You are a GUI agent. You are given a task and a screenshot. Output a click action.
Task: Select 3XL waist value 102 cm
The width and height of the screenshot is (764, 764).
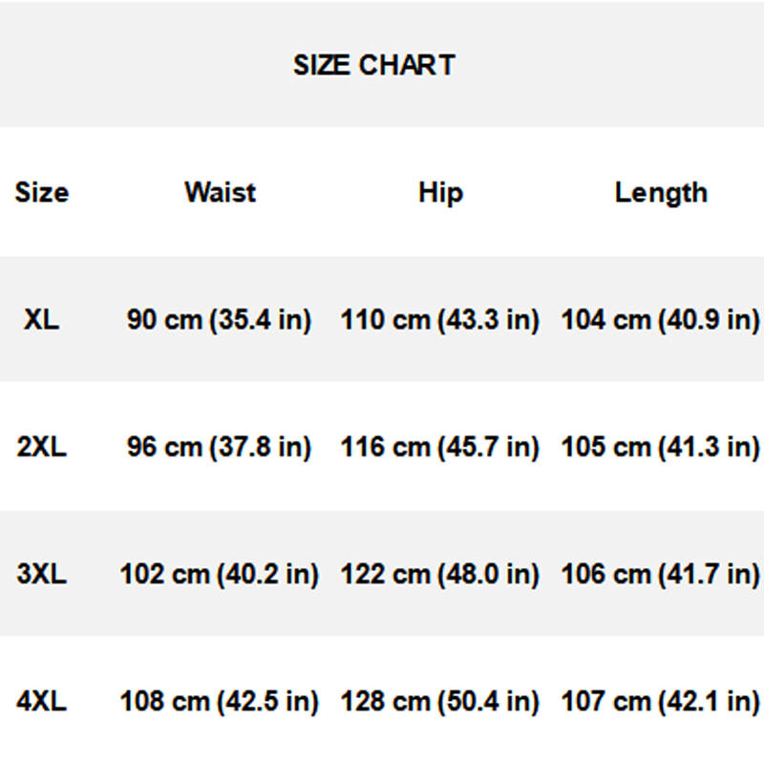220,574
